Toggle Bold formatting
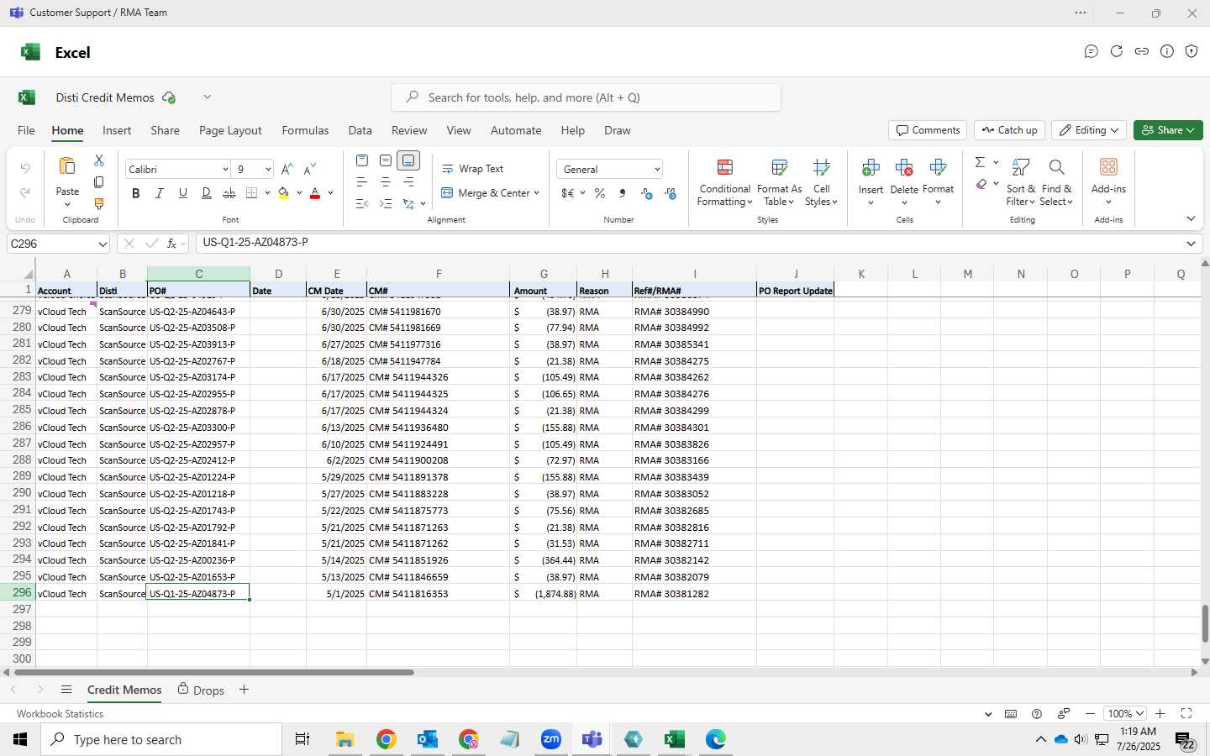 coord(136,193)
